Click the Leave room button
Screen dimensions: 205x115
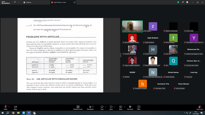tap(200, 107)
